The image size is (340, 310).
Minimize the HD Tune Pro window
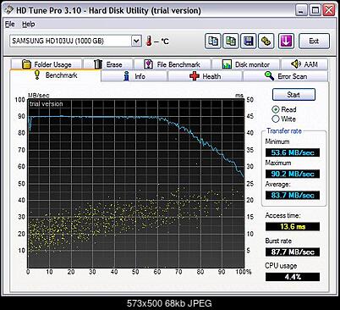[301, 11]
